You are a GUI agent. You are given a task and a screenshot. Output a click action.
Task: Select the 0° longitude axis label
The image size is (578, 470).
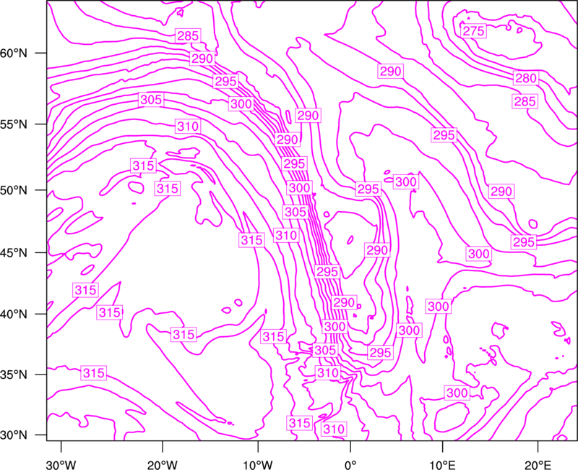350,464
